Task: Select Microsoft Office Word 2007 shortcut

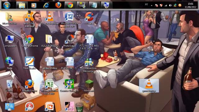Action: (69, 20)
